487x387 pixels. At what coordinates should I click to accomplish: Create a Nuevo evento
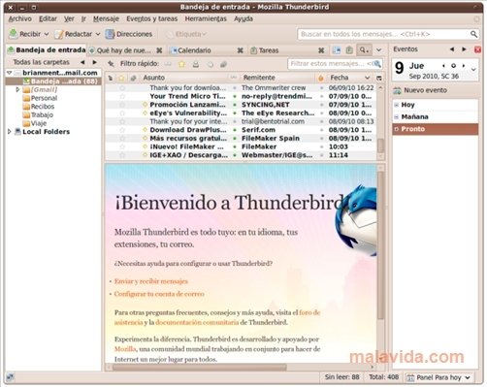tap(420, 90)
